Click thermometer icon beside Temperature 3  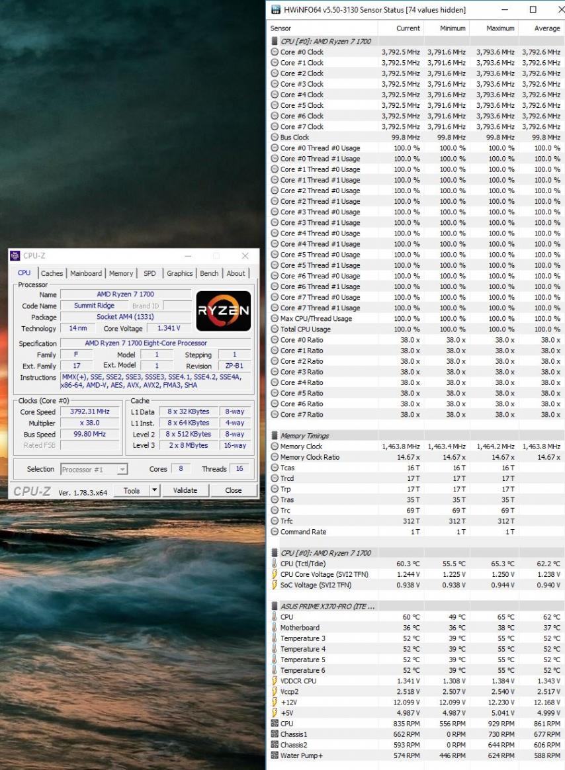[275, 638]
